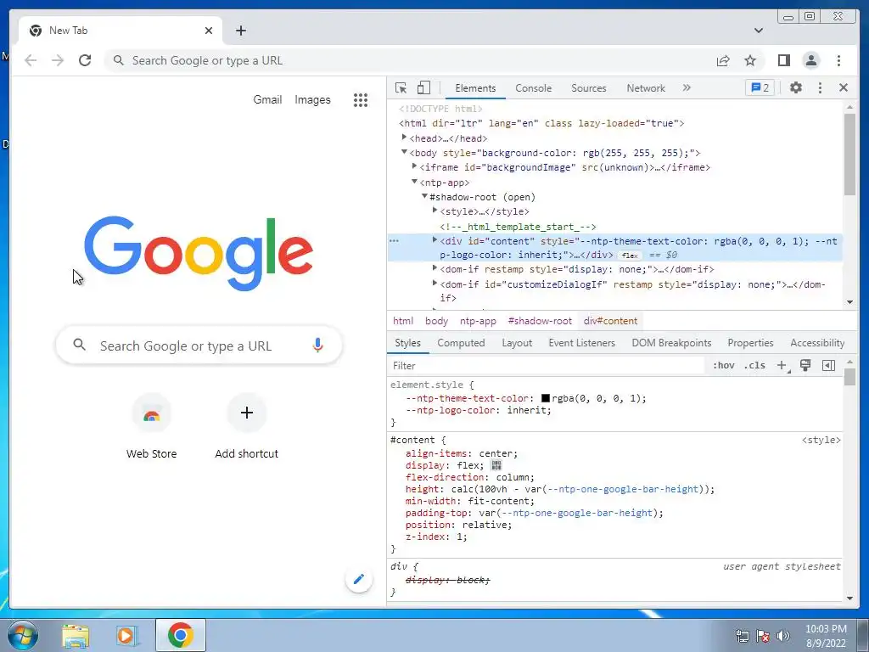Screen dimensions: 869x652
Task: Open the black rgba color swatch
Action: point(546,398)
